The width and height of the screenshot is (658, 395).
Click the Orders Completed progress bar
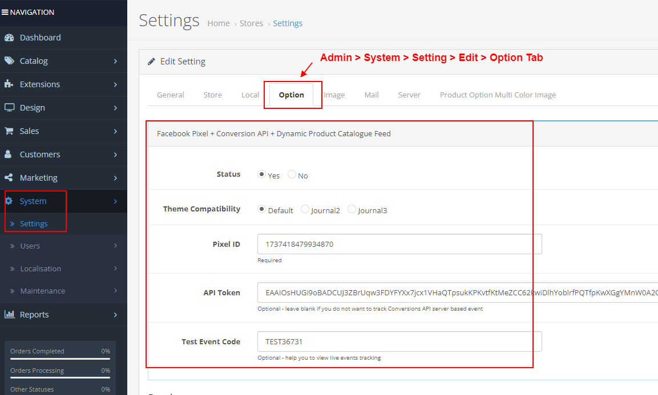coord(60,360)
